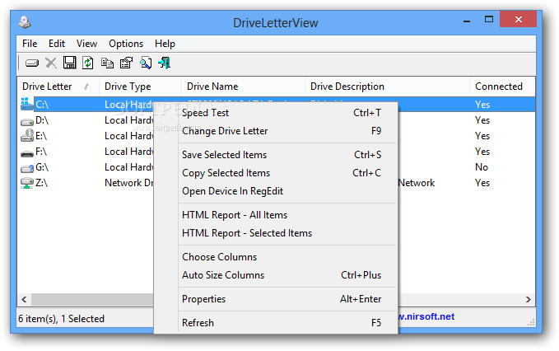Screen dimensions: 559x351
Task: Click the Exit door toolbar icon
Action: coord(165,63)
